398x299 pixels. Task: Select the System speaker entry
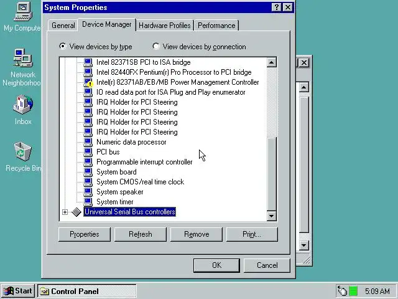[x=119, y=191]
